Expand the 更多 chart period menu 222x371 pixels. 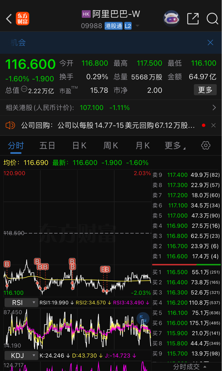(x=175, y=146)
